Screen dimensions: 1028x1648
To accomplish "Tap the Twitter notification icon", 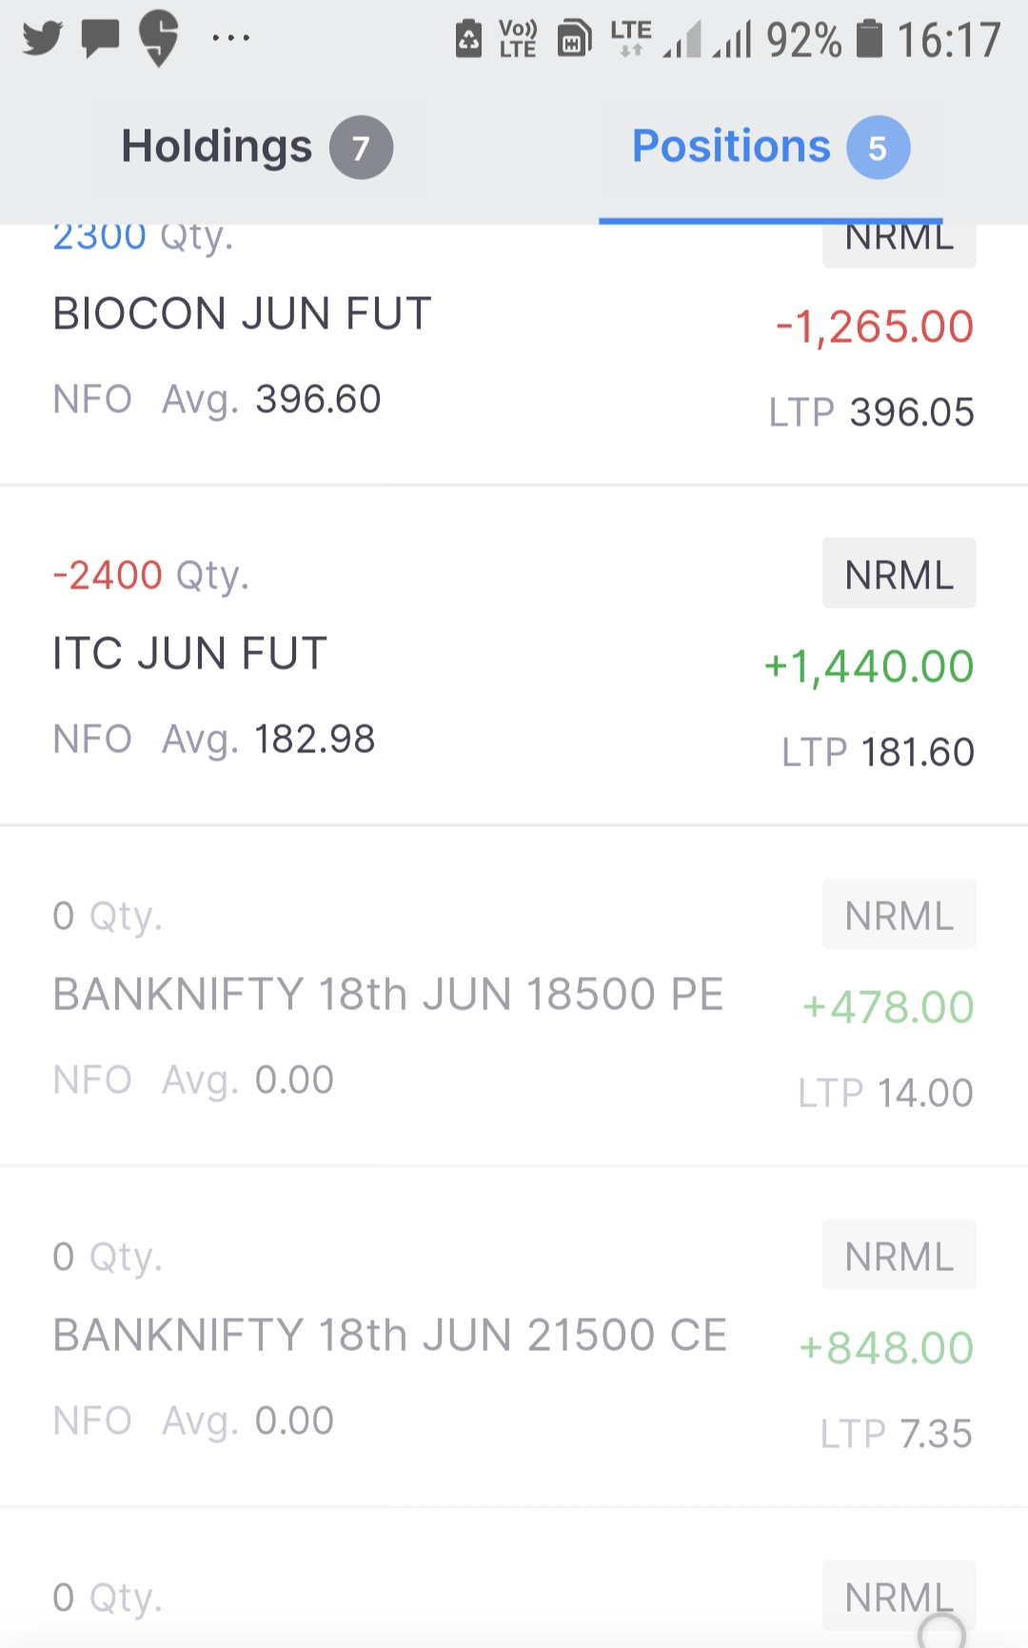I will click(x=42, y=38).
